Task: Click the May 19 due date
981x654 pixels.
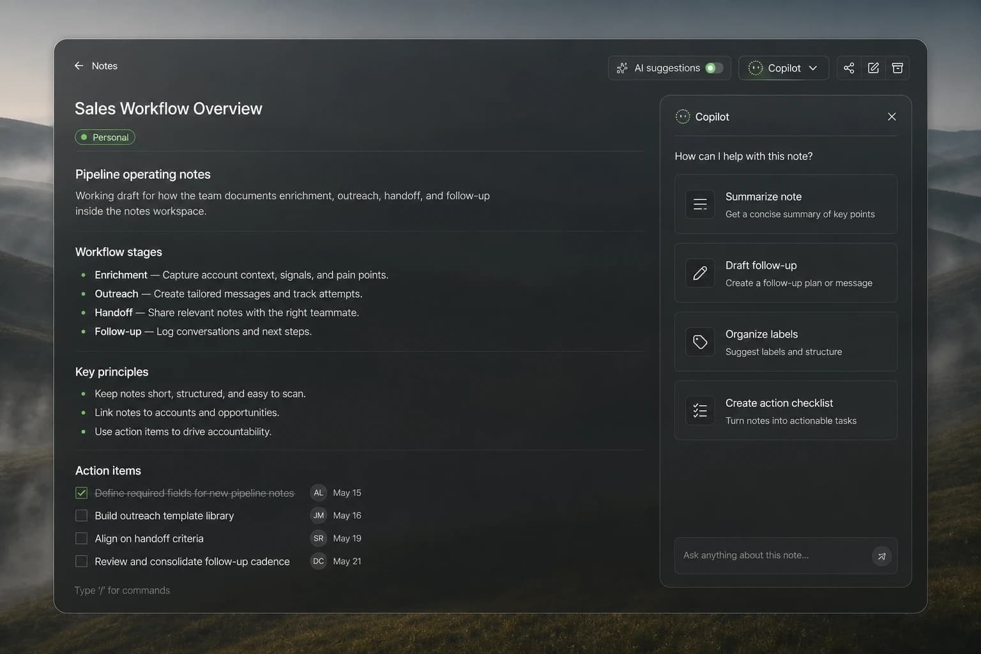Action: click(x=347, y=538)
